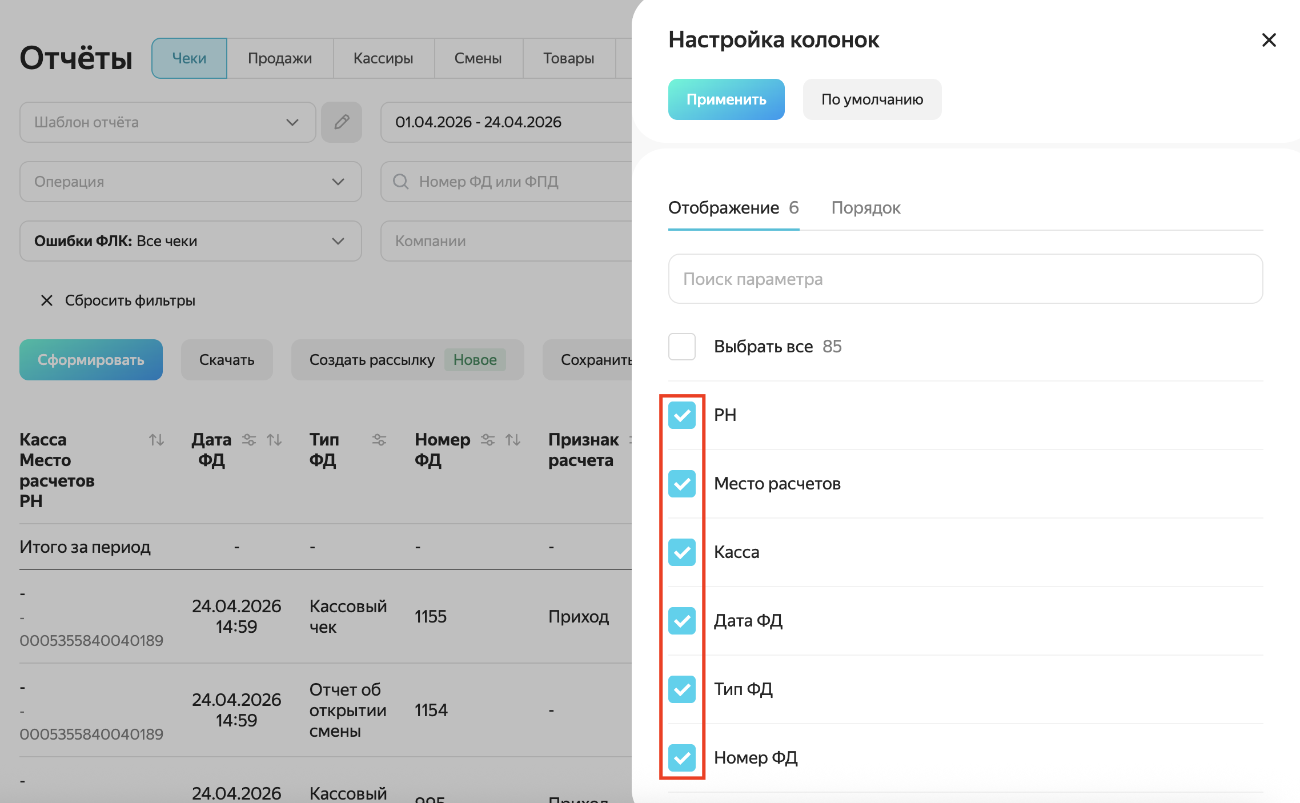The height and width of the screenshot is (803, 1300).
Task: Focus the Номер ФД или ФПД search field
Action: pos(506,182)
